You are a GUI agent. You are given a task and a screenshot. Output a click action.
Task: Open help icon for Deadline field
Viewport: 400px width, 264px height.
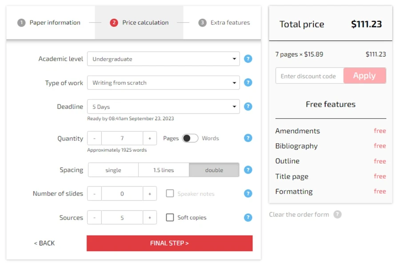[x=248, y=107]
